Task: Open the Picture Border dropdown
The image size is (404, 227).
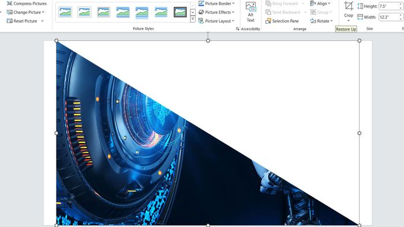Action: coord(216,3)
